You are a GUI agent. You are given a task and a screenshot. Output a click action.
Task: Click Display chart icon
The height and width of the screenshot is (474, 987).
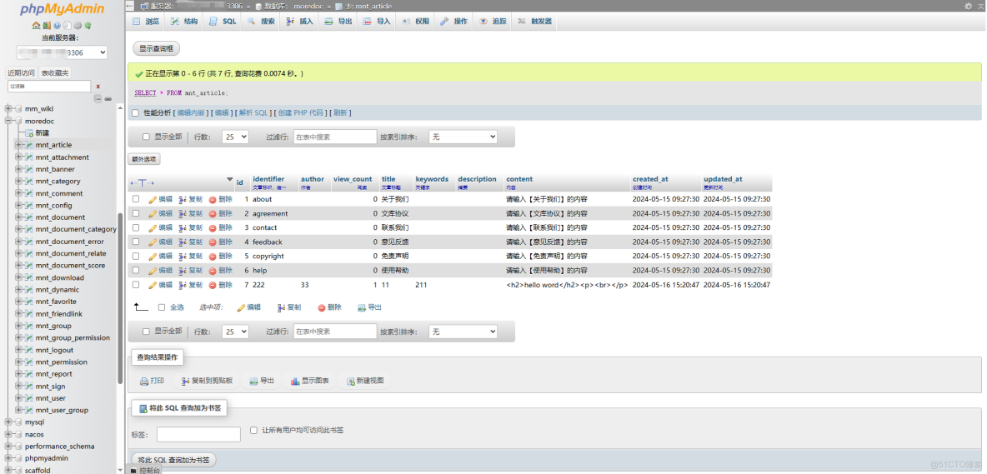tap(295, 381)
